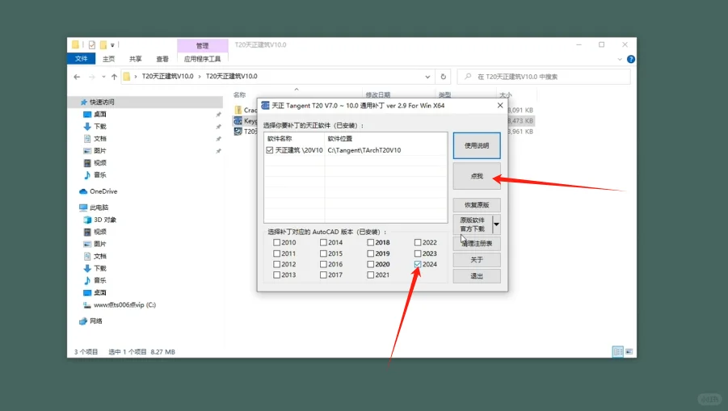Click sort arrow above 名称 column
Viewport: 728px width, 411px height.
click(297, 89)
